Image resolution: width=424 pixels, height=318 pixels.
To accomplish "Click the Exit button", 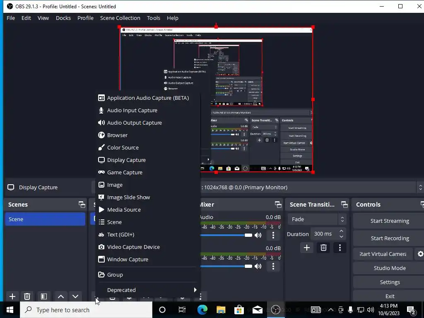I will click(x=390, y=296).
